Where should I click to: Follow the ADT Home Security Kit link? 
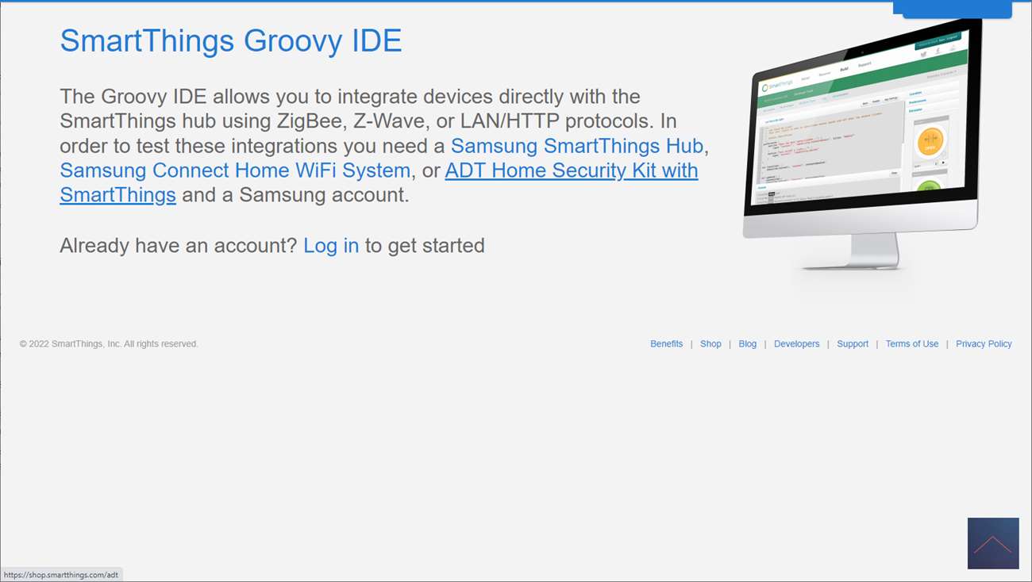[571, 170]
